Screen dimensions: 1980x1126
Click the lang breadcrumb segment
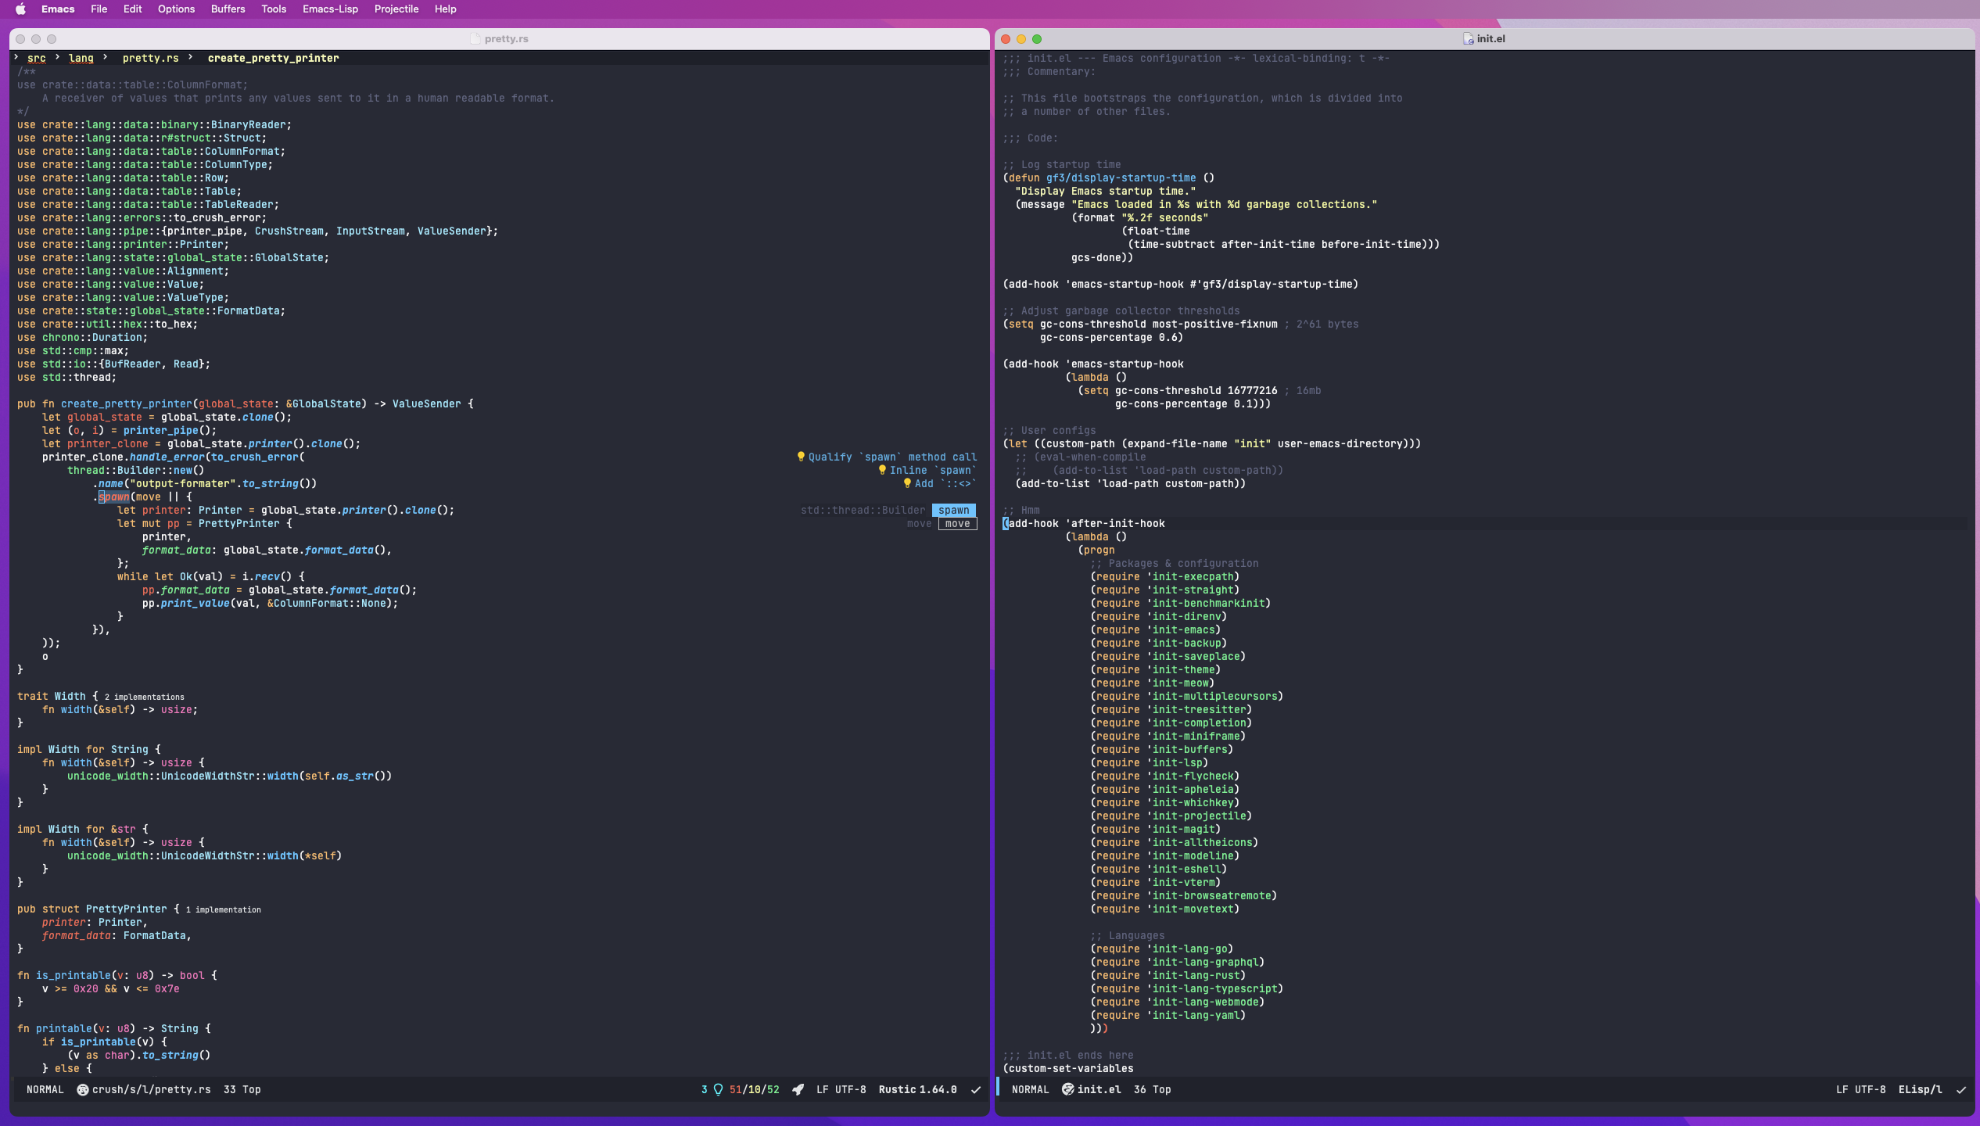(81, 58)
